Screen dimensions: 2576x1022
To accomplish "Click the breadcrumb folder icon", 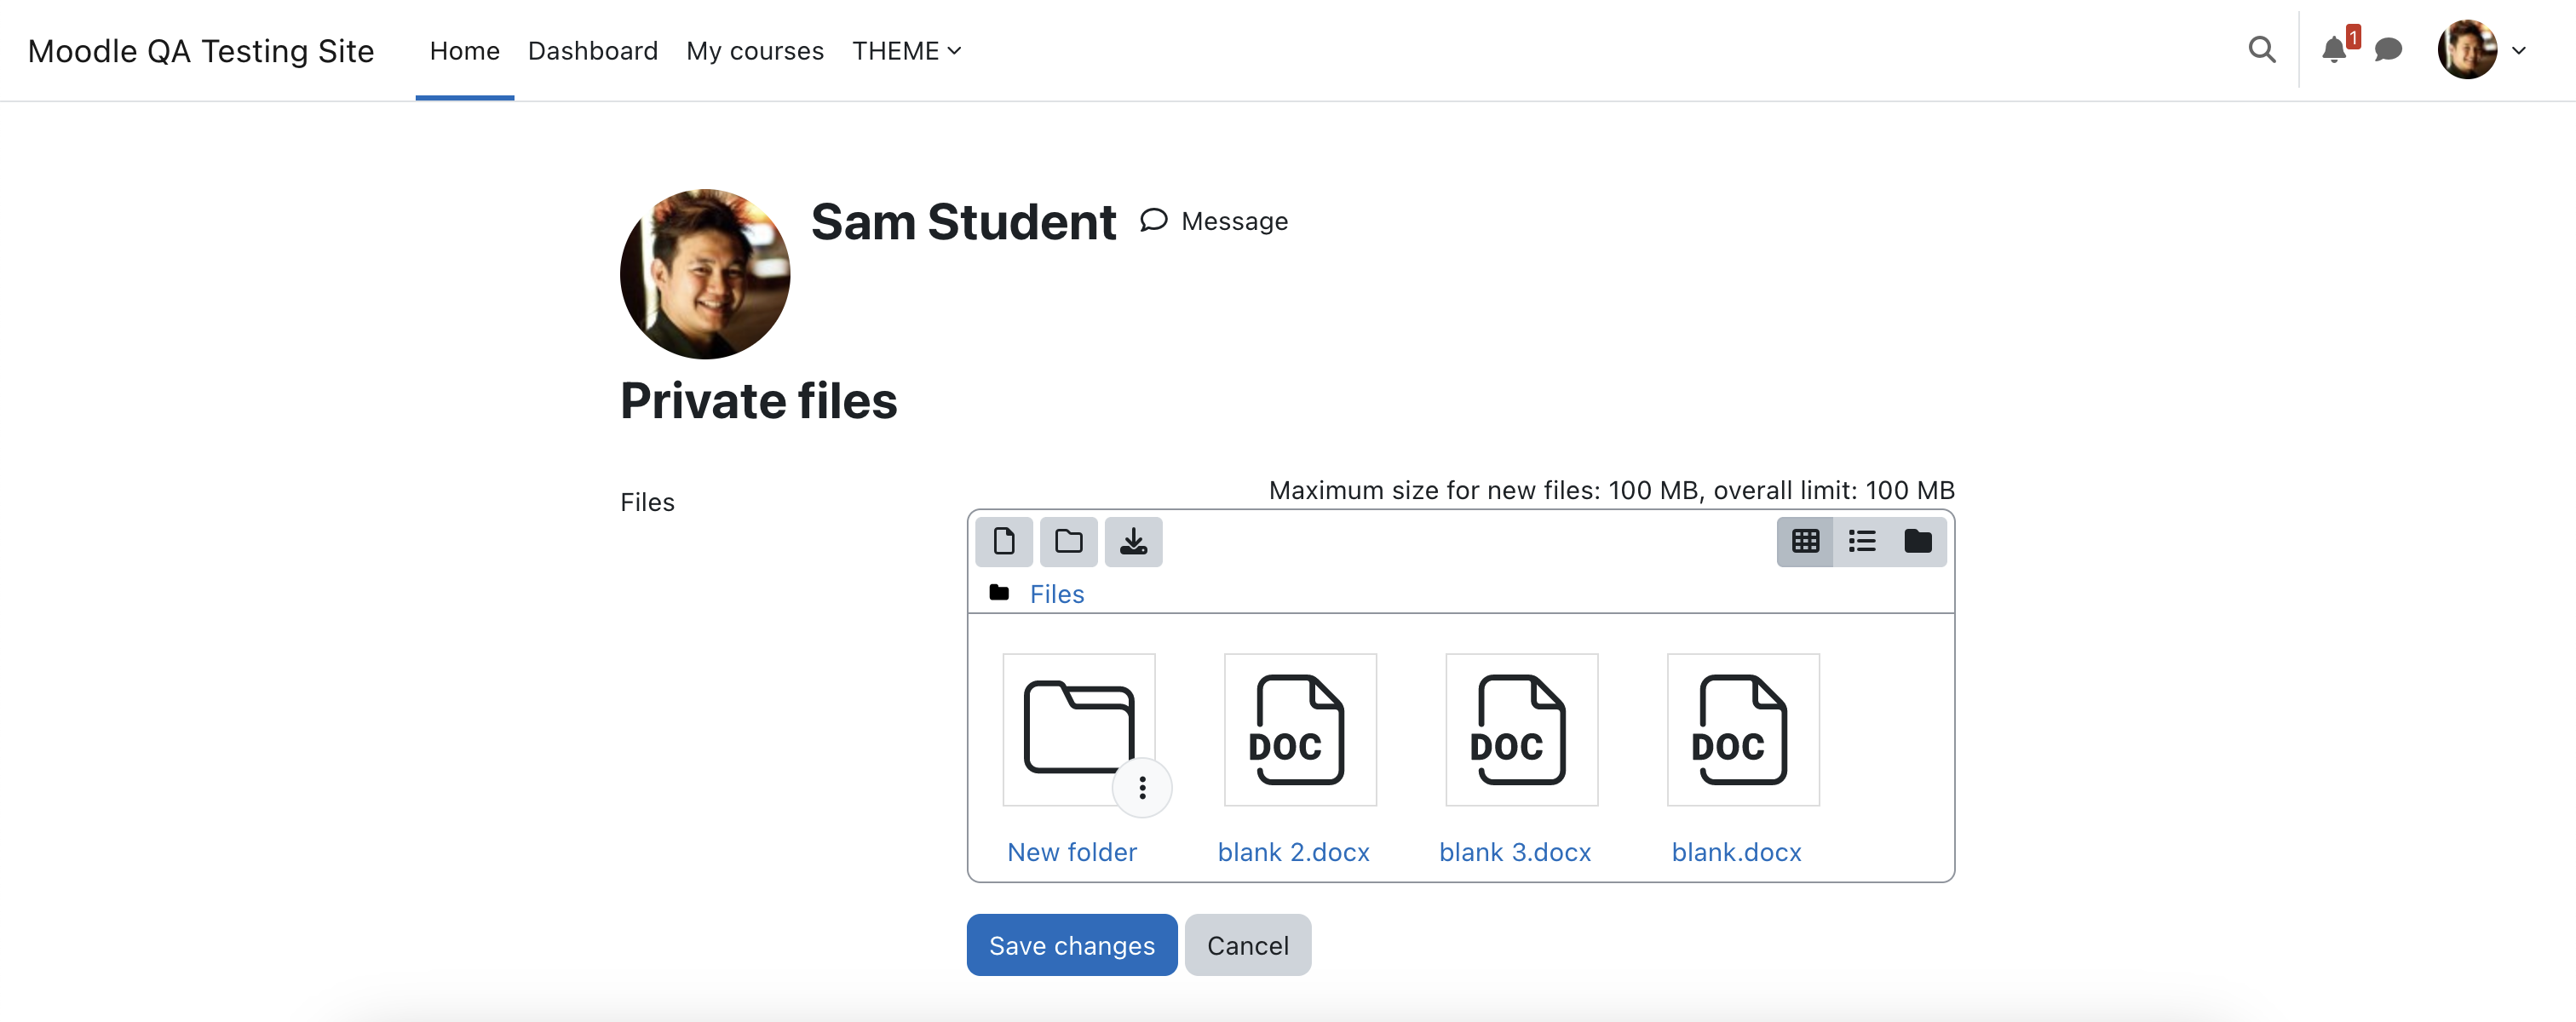I will (x=999, y=592).
